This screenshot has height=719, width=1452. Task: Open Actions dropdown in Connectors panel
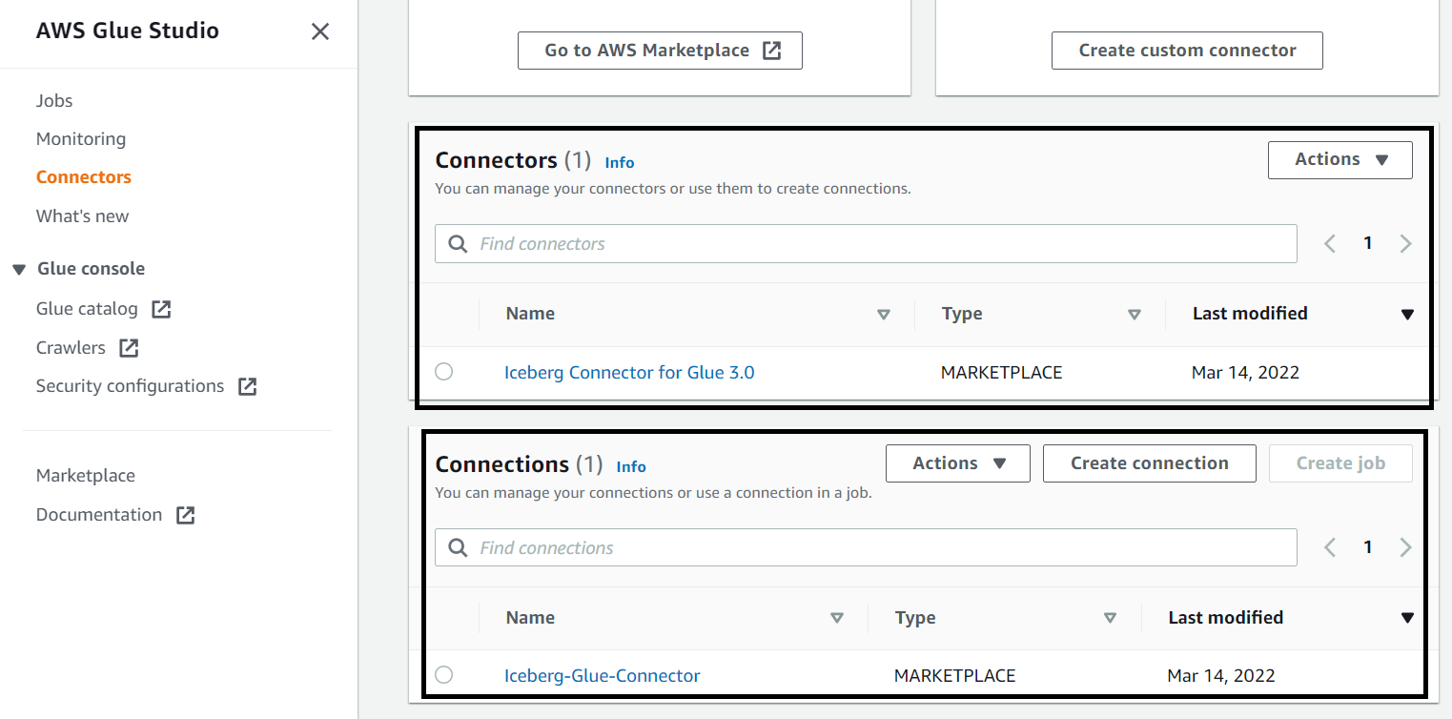(1340, 160)
